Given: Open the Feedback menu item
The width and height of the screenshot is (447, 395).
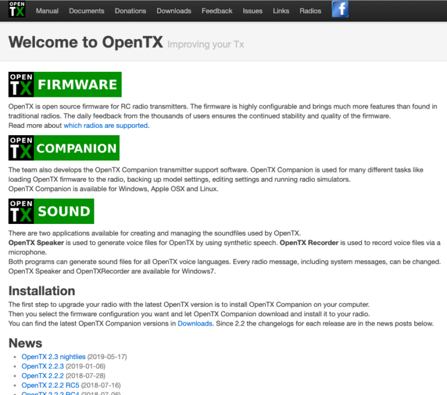Looking at the screenshot, I should pos(217,11).
